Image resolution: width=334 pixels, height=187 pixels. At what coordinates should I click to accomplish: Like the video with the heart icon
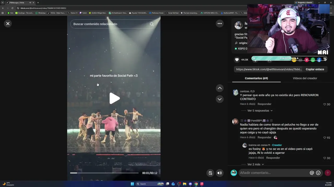(x=237, y=60)
